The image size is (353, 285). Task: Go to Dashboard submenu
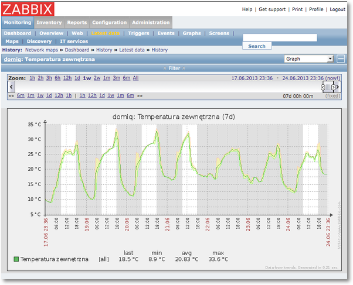pyautogui.click(x=18, y=33)
